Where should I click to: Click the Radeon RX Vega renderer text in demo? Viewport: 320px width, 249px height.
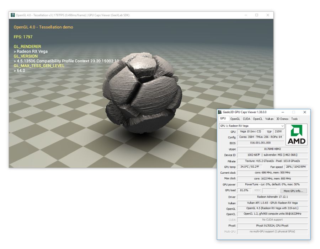(x=31, y=52)
